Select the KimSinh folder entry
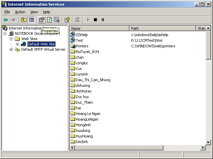Screen dimensions: 213x159 tap(79, 142)
